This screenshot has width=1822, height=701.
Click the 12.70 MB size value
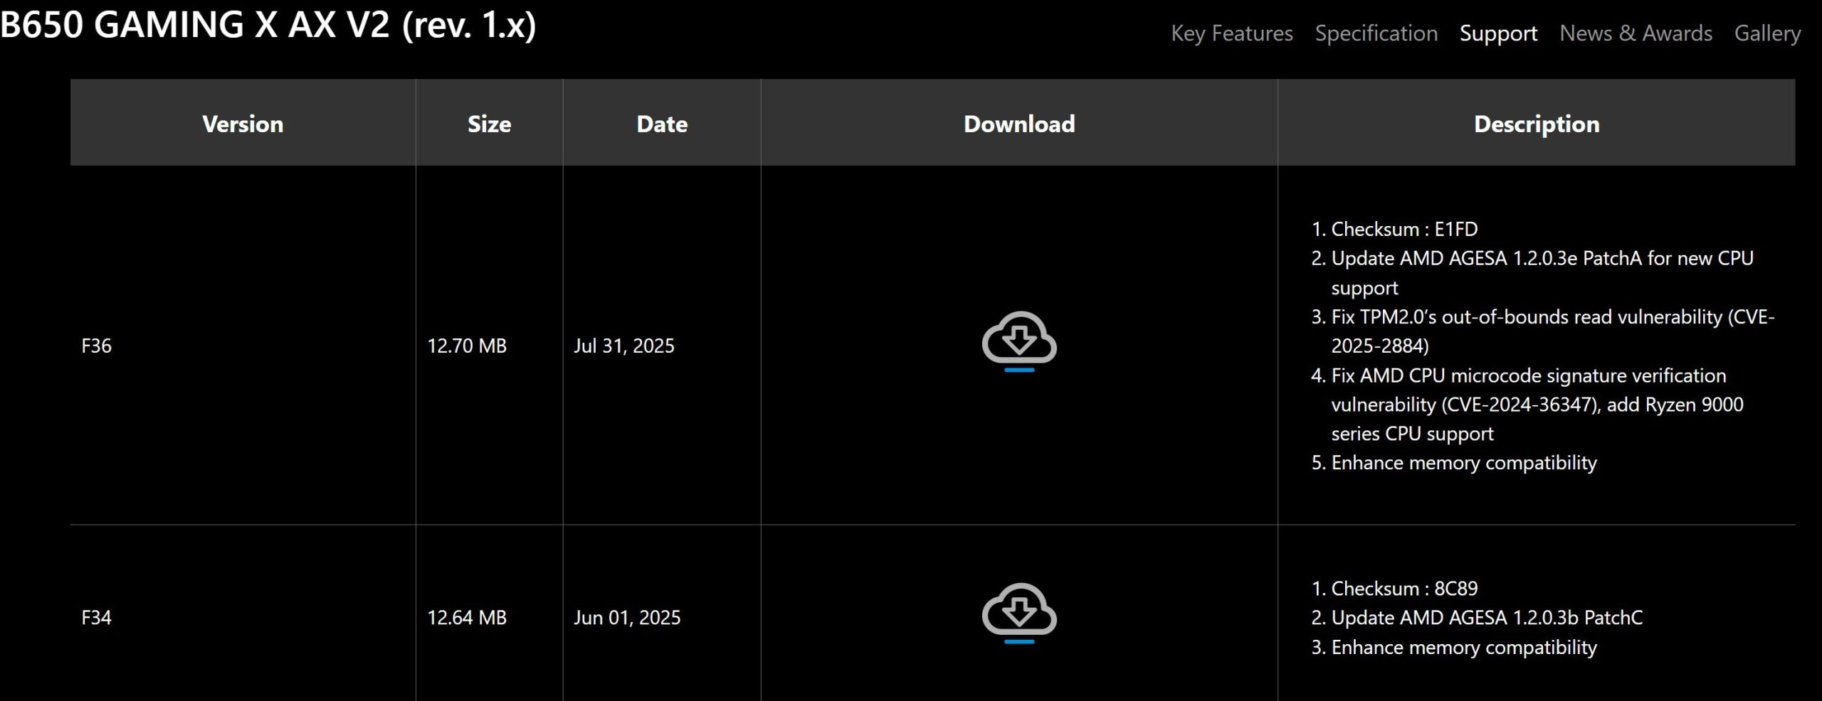click(x=467, y=346)
